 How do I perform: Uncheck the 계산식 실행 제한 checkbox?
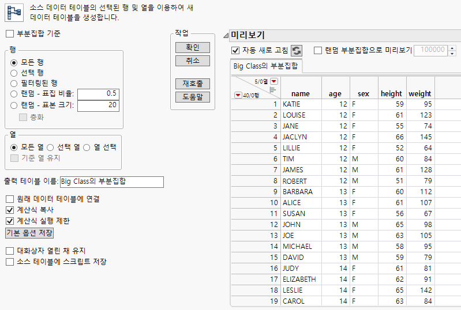[x=10, y=221]
